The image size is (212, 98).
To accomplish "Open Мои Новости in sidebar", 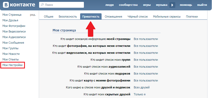I will (x=11, y=54).
